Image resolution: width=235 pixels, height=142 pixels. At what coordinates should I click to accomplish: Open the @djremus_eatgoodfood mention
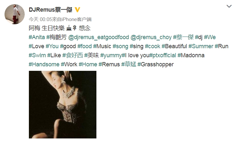click(x=98, y=37)
